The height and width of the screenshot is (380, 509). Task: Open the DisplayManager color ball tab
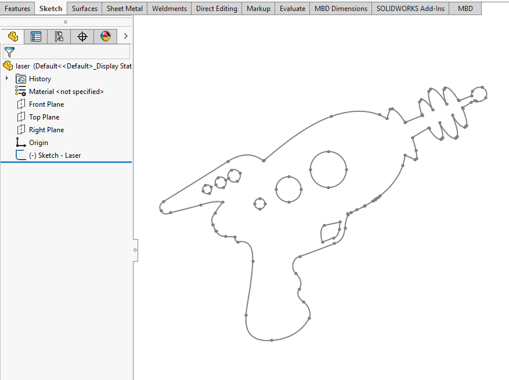coord(106,37)
